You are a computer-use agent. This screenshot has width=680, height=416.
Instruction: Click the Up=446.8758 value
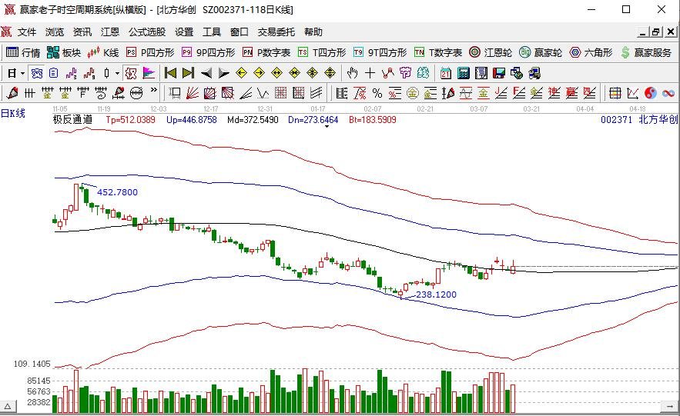click(192, 120)
